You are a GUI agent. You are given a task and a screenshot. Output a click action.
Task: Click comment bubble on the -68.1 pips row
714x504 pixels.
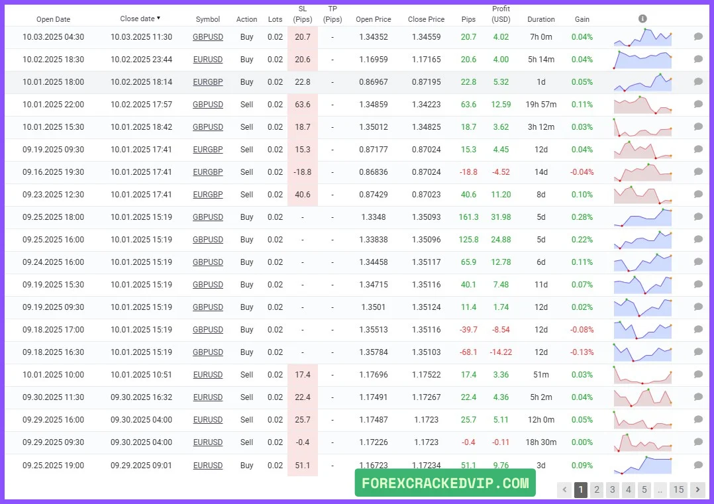pyautogui.click(x=698, y=352)
